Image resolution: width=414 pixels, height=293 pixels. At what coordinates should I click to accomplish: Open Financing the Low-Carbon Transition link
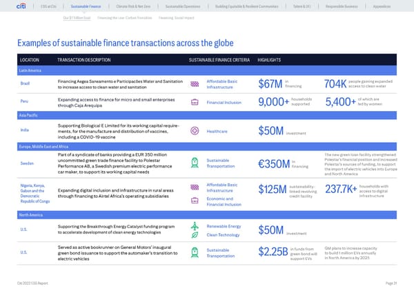(x=124, y=17)
